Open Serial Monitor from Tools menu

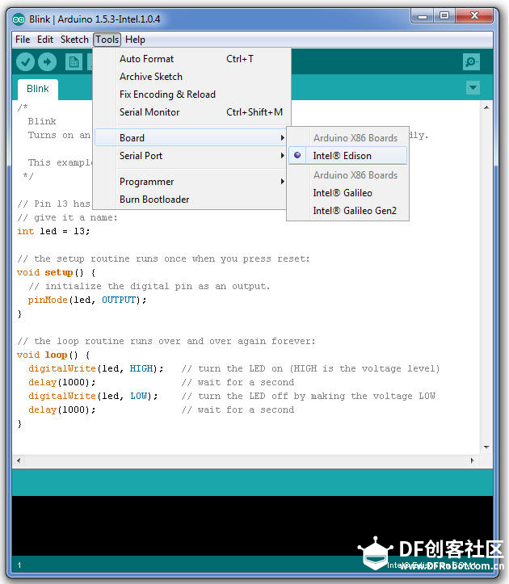click(x=191, y=112)
